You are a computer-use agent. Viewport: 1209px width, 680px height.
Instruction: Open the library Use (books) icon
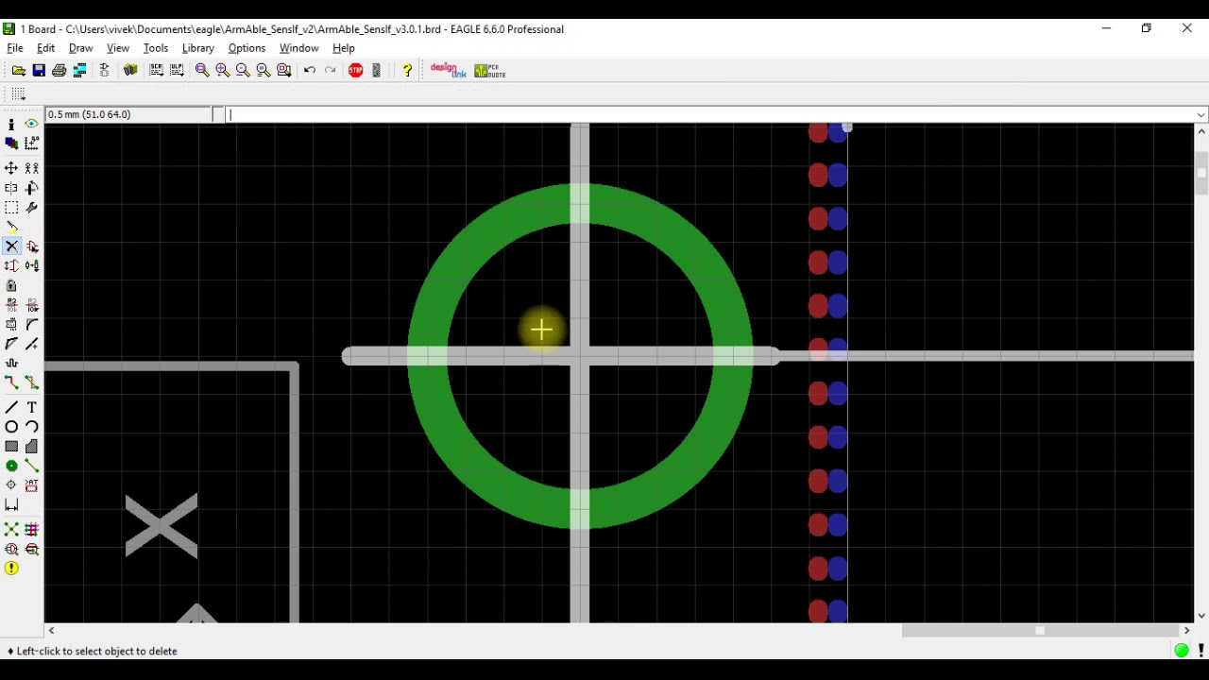click(x=130, y=71)
